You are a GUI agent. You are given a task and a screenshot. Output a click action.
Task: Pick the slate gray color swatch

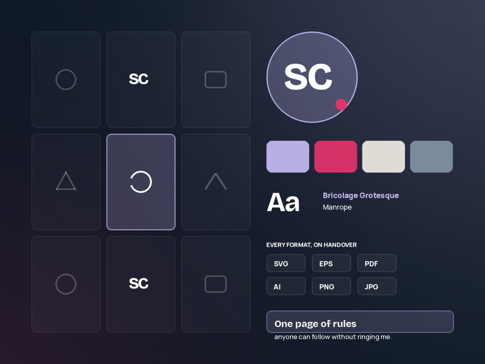tap(431, 157)
